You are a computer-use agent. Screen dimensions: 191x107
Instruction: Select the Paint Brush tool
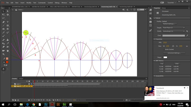click(8, 32)
